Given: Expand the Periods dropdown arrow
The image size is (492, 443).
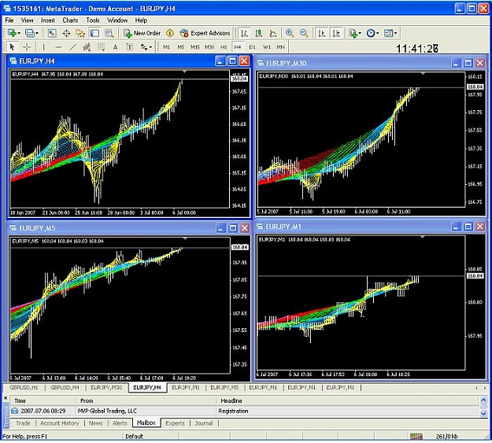Looking at the screenshot, I should (x=378, y=33).
